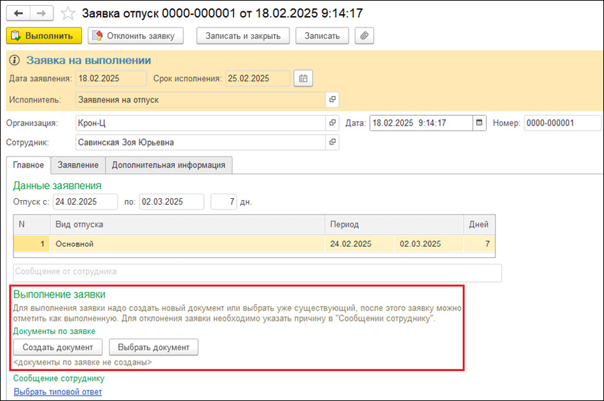Click the back navigation arrow
Viewport: 604px width, 401px height.
click(x=18, y=13)
